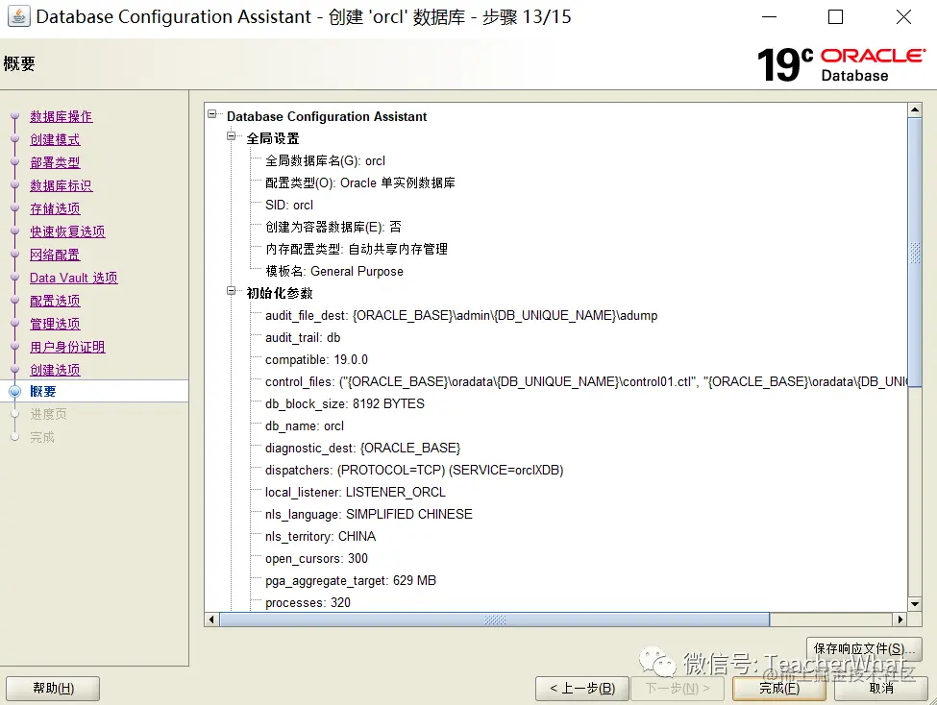
Task: Open the 创建选项 step
Action: point(55,370)
